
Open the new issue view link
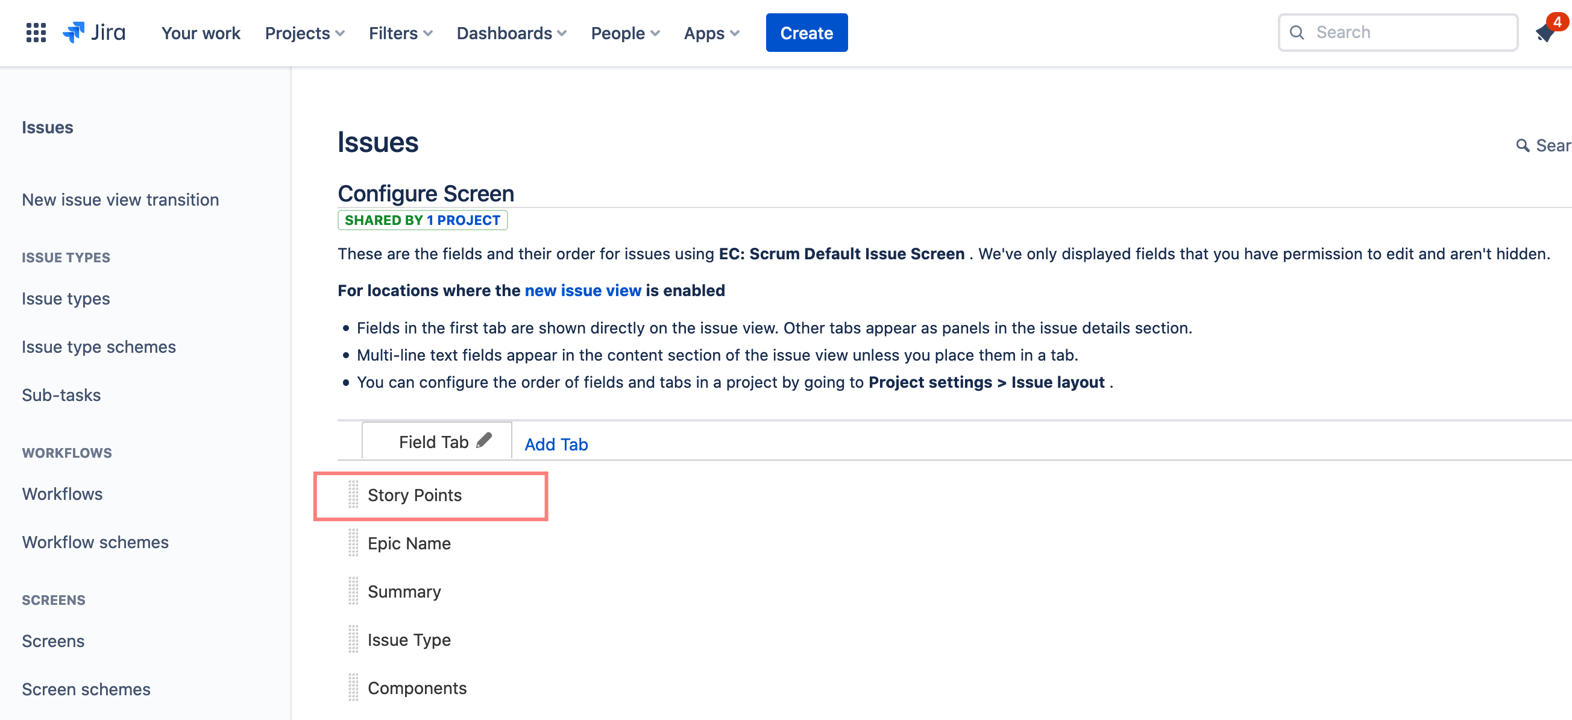coord(582,290)
